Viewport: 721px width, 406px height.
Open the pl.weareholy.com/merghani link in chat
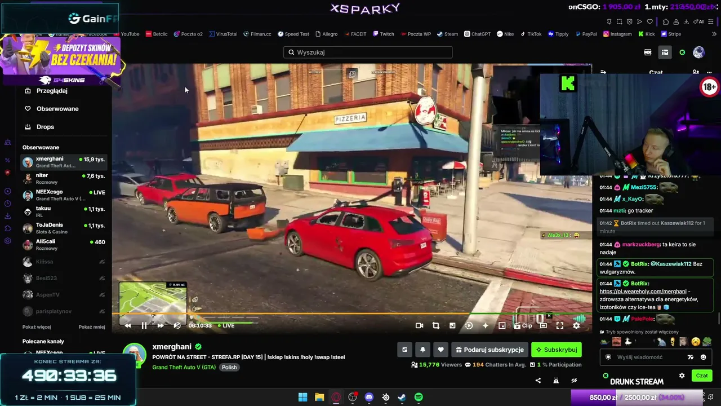click(643, 292)
